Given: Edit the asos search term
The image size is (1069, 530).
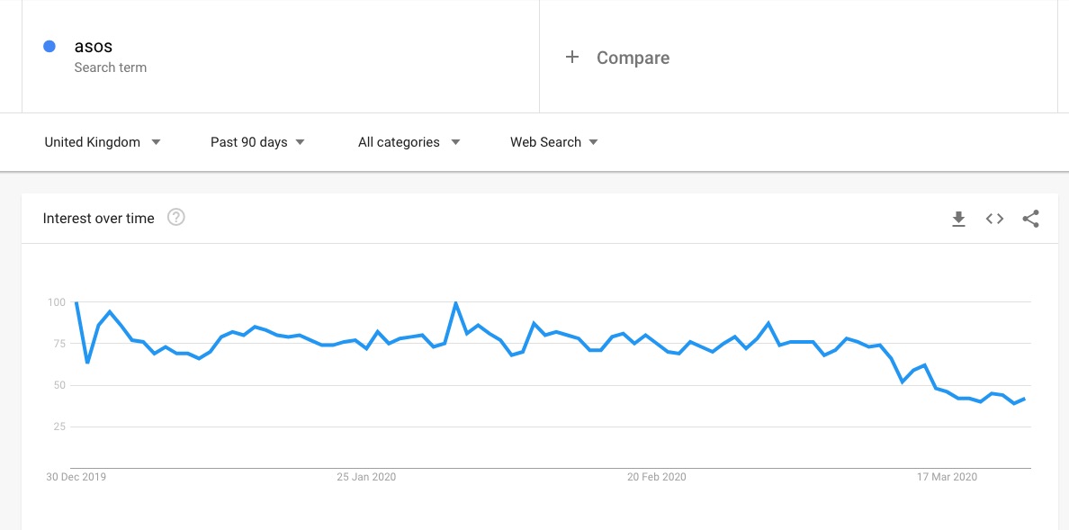Looking at the screenshot, I should (x=93, y=47).
